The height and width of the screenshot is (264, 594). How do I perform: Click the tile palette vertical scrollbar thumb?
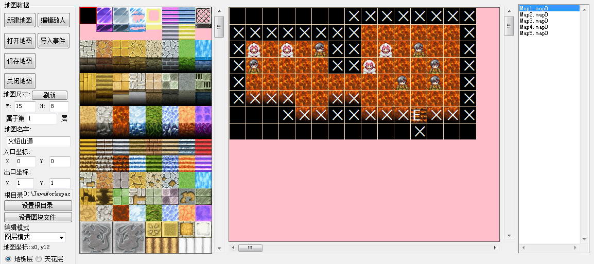pyautogui.click(x=219, y=27)
